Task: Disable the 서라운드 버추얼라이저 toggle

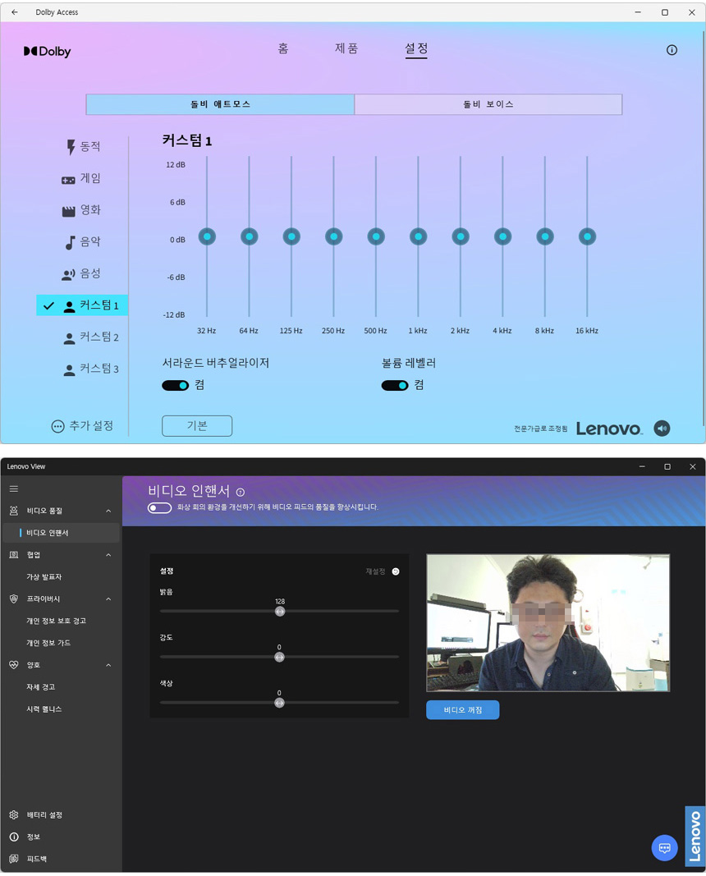Action: coord(175,385)
